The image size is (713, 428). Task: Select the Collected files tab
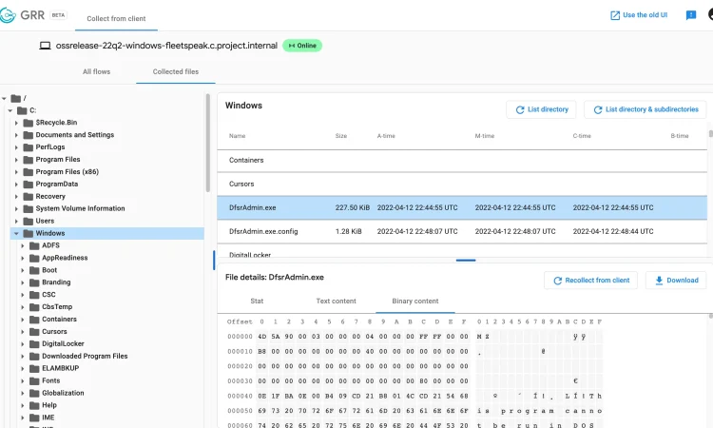click(176, 72)
